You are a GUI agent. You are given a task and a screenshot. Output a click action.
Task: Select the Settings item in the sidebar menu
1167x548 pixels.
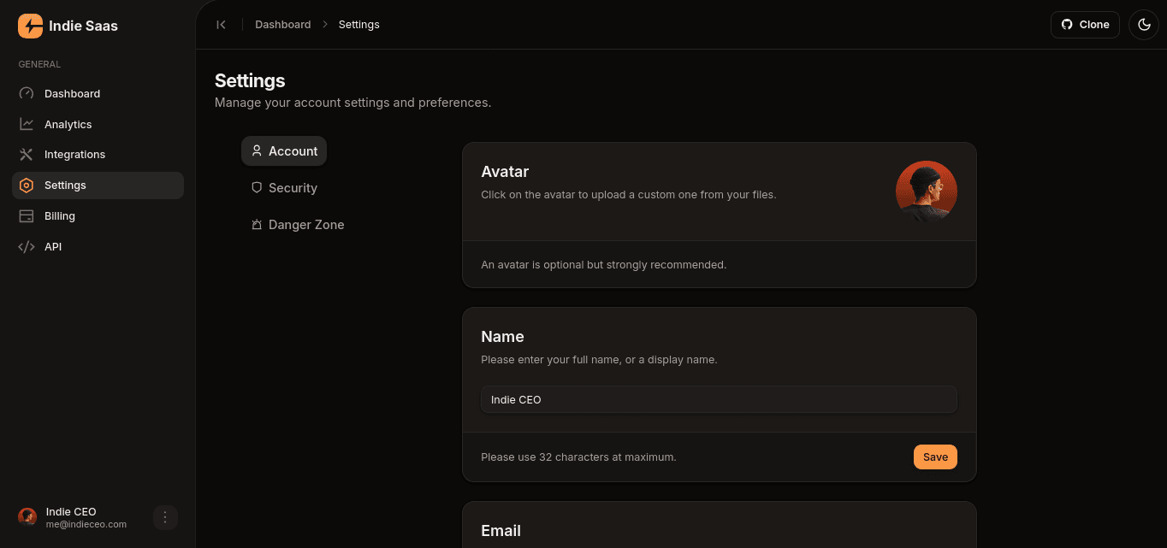65,186
